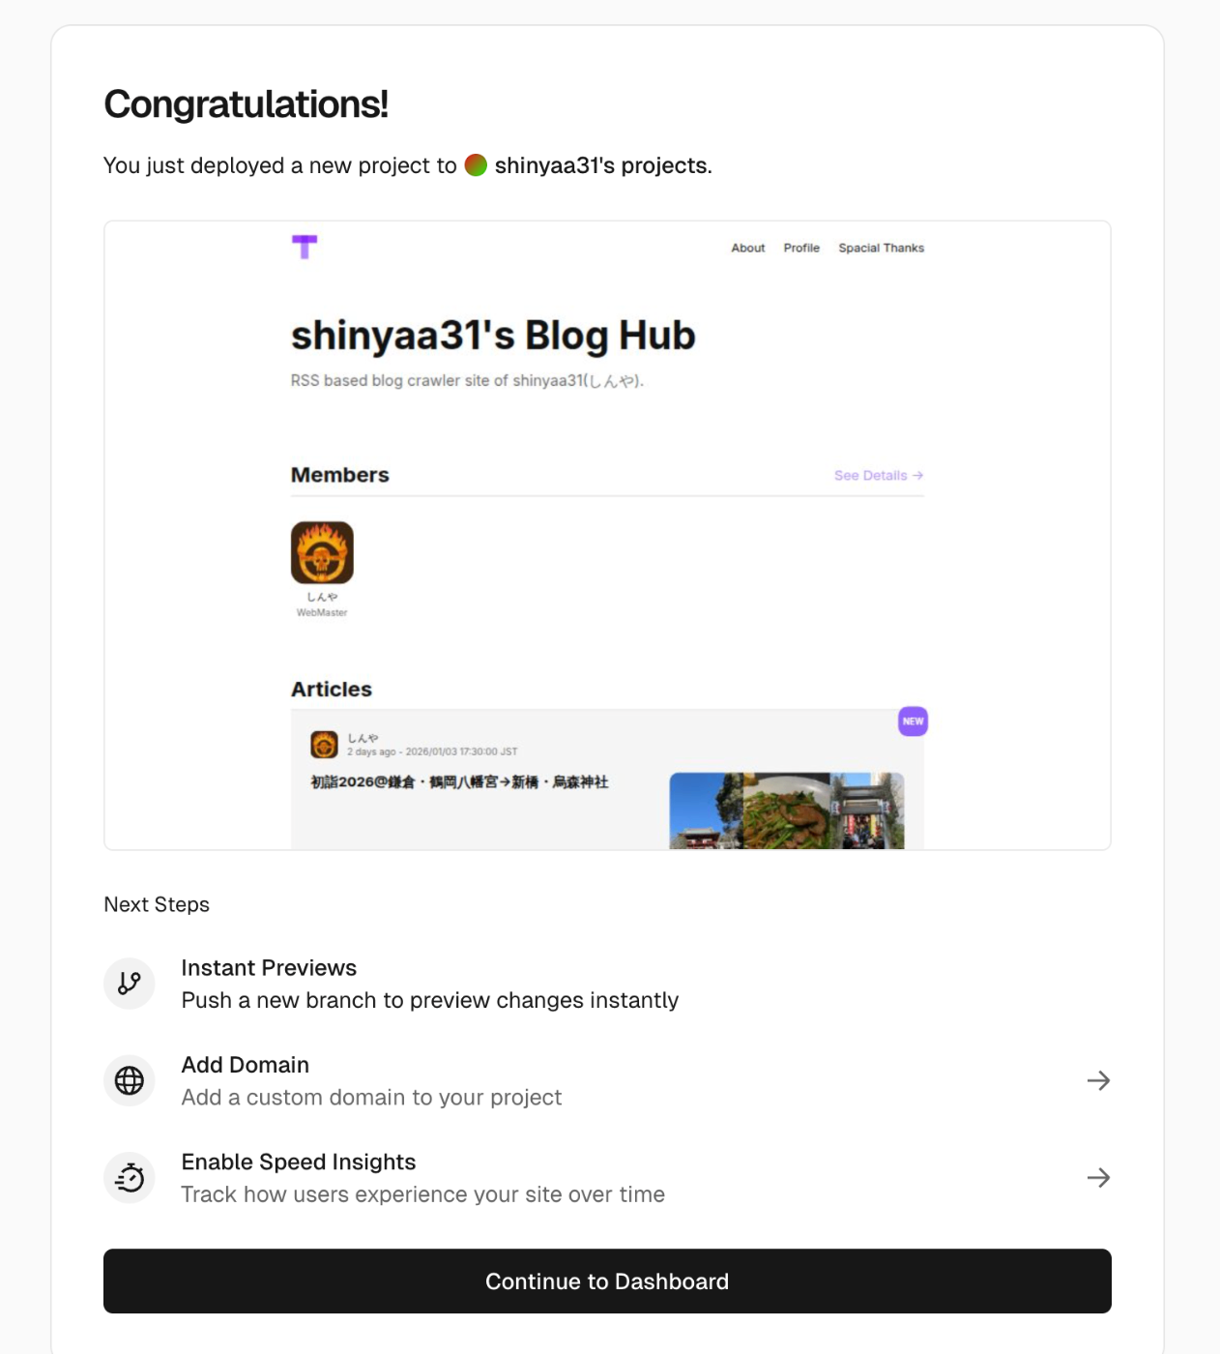Click the shinyaa31's projects team avatar circle
The image size is (1220, 1354).
[x=476, y=165]
